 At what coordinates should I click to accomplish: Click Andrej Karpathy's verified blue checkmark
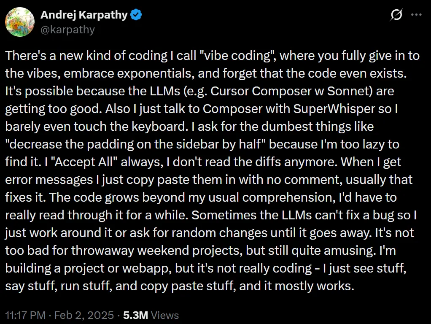point(135,14)
